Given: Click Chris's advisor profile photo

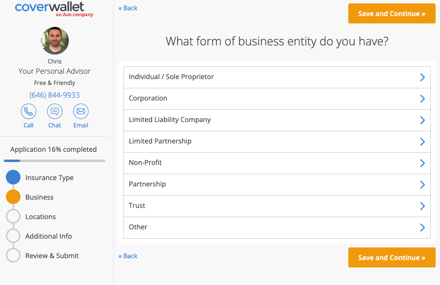Looking at the screenshot, I should (54, 41).
